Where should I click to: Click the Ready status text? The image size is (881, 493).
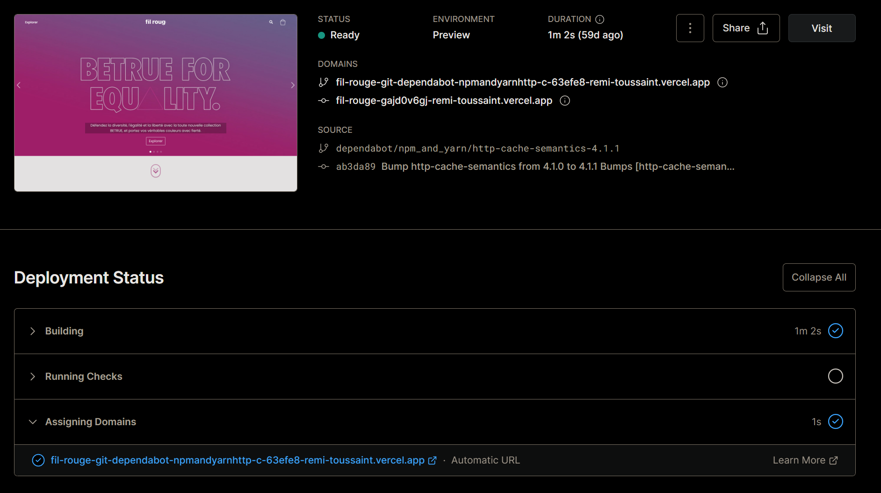(x=345, y=35)
